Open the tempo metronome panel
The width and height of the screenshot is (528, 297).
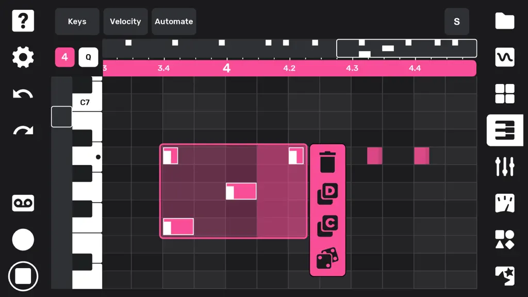click(505, 203)
